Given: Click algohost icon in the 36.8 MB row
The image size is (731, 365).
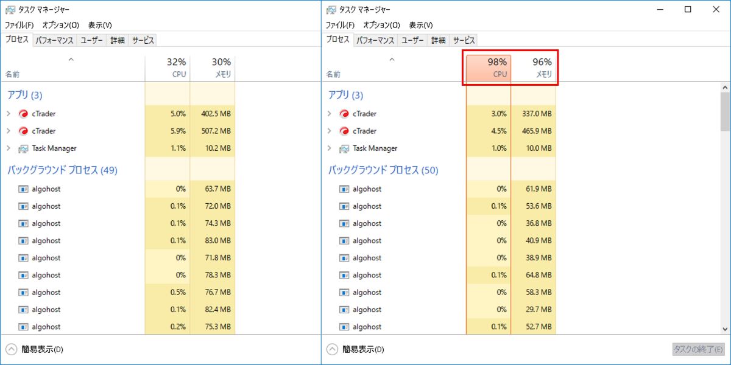Looking at the screenshot, I should tap(344, 223).
